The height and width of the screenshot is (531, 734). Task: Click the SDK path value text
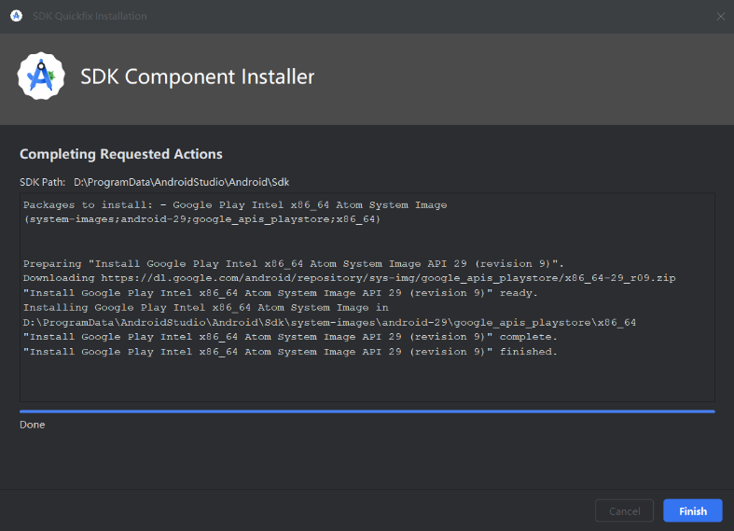pos(187,181)
